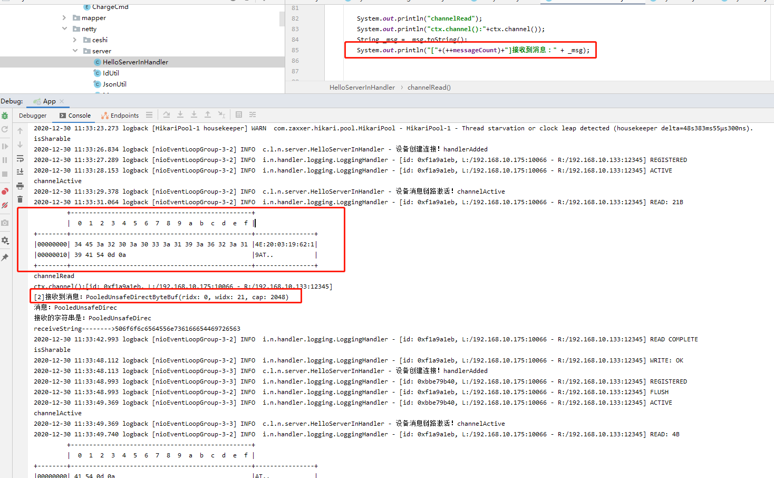Click the project tree scrollbar thumb
The height and width of the screenshot is (478, 774).
click(x=282, y=18)
